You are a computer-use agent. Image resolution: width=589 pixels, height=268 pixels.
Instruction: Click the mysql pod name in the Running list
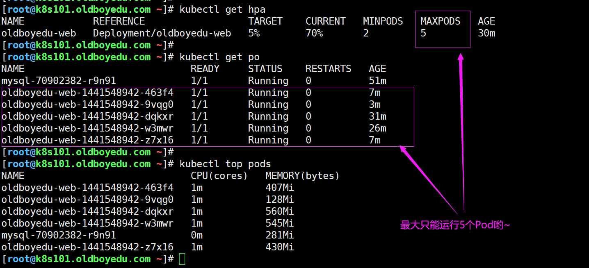[x=59, y=81]
